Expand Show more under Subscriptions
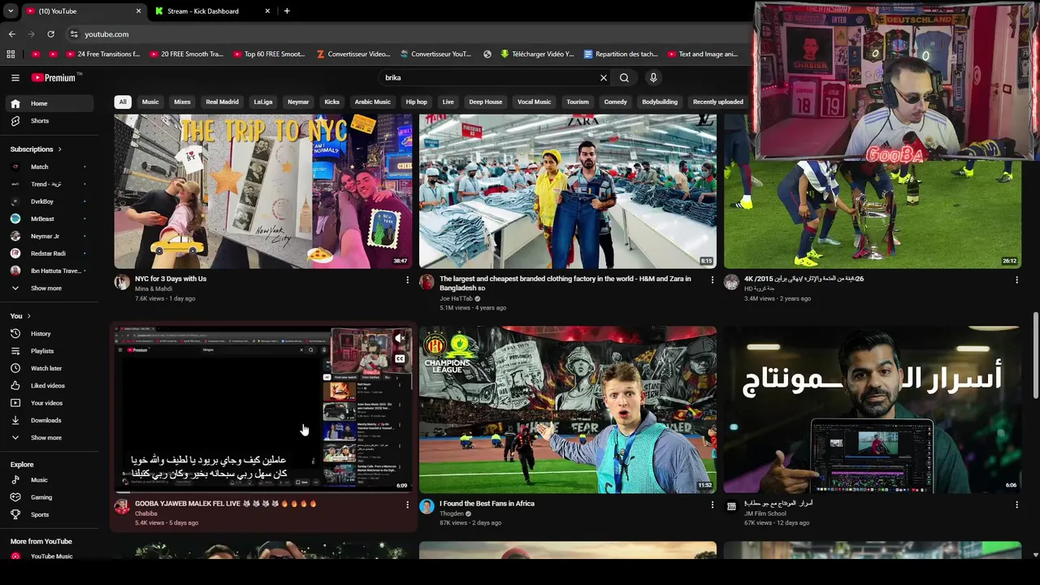Image resolution: width=1040 pixels, height=585 pixels. coord(48,288)
